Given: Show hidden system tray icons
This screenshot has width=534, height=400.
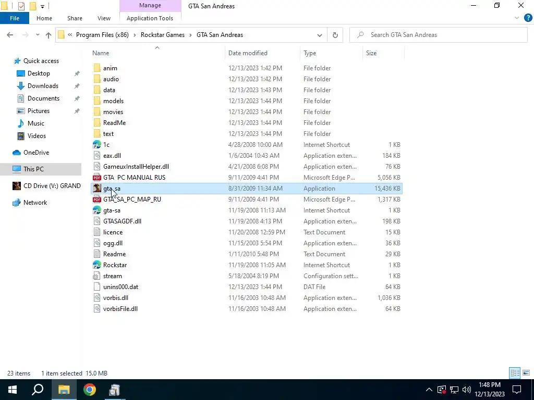Looking at the screenshot, I should pos(429,390).
